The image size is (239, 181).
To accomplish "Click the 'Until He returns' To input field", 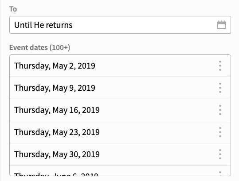I will click(x=120, y=25).
